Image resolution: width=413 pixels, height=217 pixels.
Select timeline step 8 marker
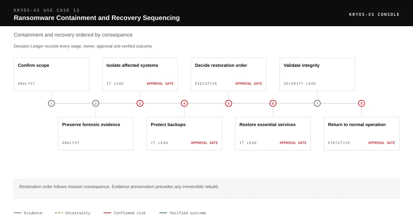click(361, 103)
